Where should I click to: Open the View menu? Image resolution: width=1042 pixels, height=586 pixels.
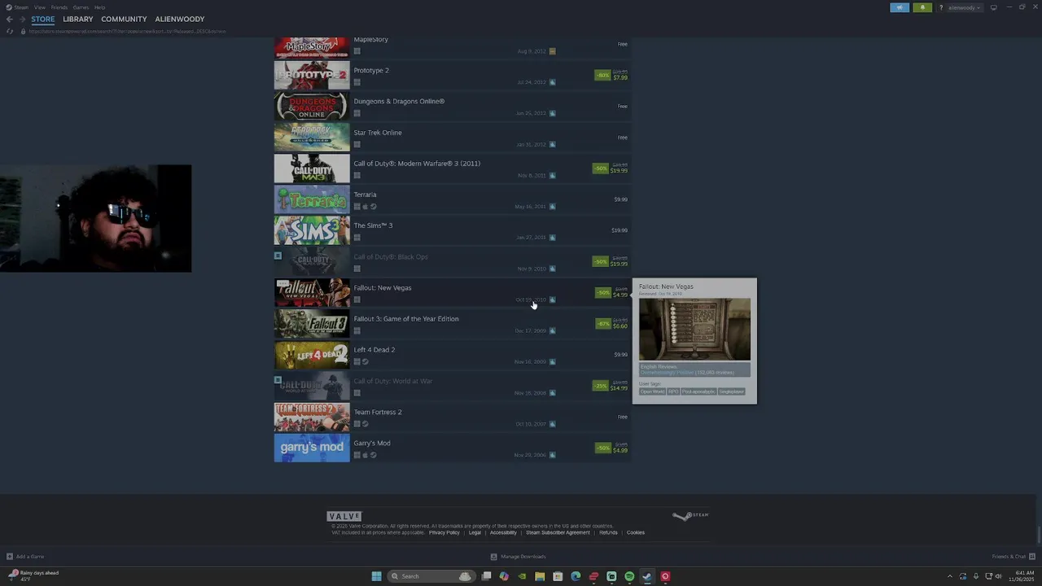[39, 7]
